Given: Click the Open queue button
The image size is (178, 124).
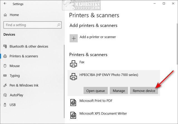Looking at the screenshot, I should coord(96,90).
